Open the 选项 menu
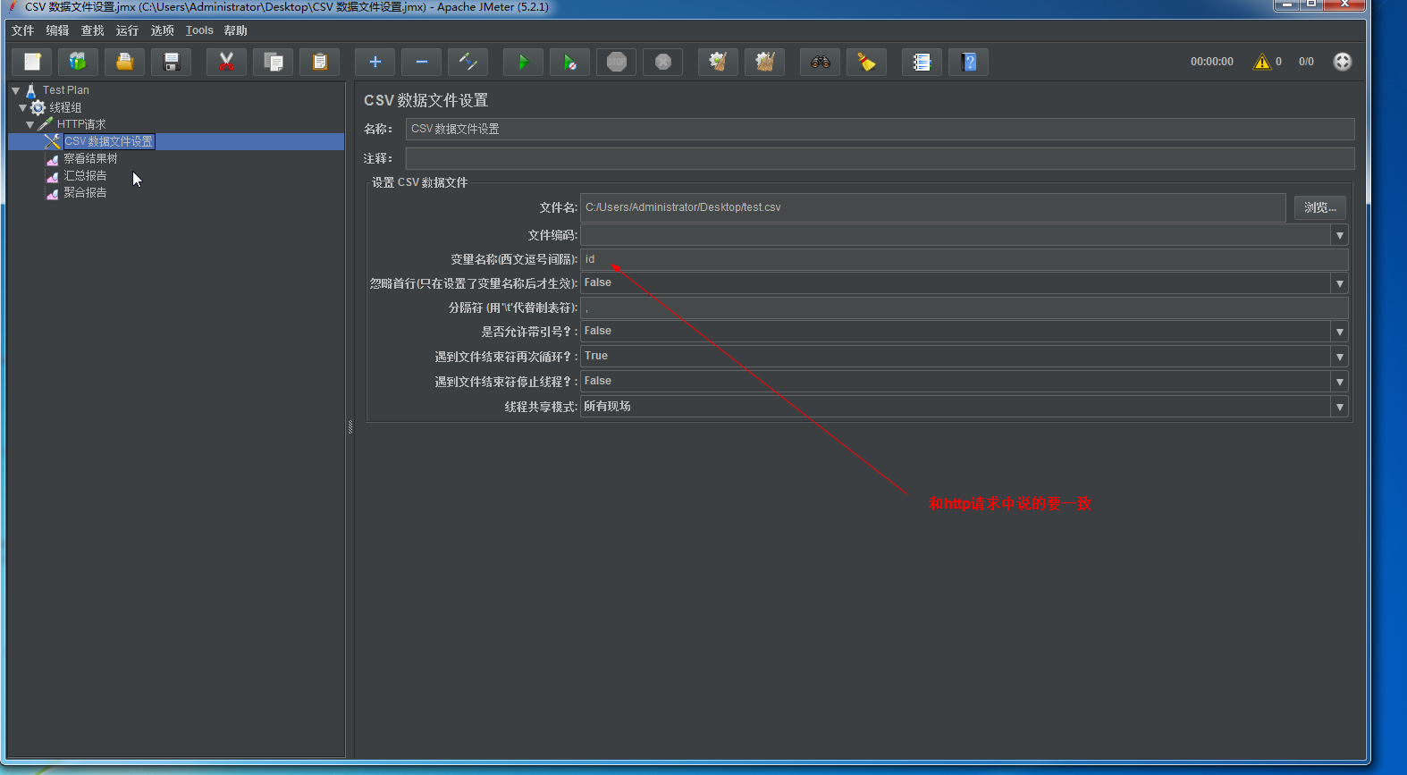The height and width of the screenshot is (775, 1407). point(162,30)
